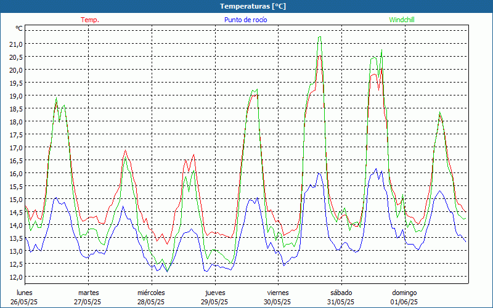Click the 13,0 tick on the temperature axis
The image size is (493, 308).
[16, 251]
